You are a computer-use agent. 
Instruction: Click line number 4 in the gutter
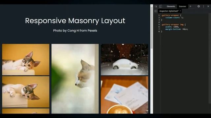[159, 22]
